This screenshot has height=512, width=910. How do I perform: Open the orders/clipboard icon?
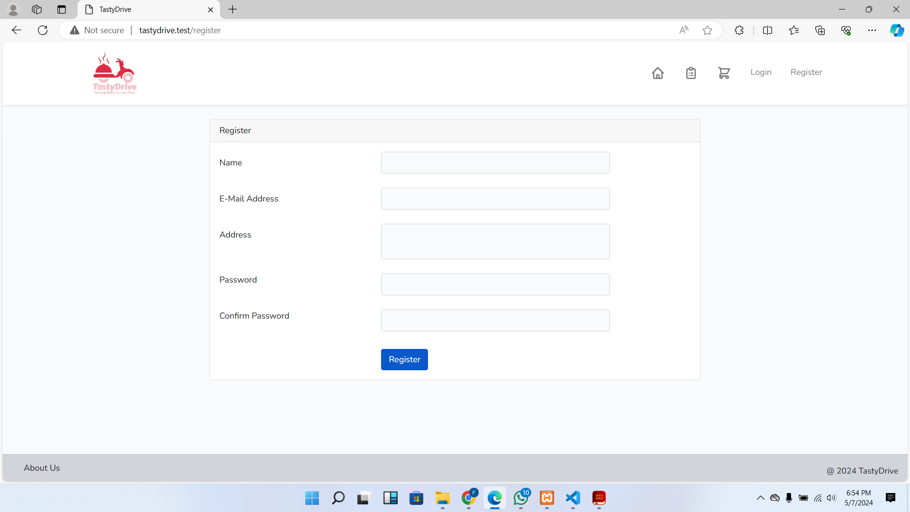691,73
